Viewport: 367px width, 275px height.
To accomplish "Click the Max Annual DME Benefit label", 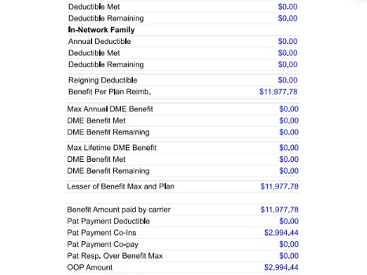I will click(x=110, y=109).
